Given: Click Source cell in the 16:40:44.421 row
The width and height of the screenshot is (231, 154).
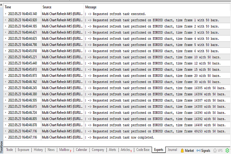Looking at the screenshot, I should pos(62,32).
